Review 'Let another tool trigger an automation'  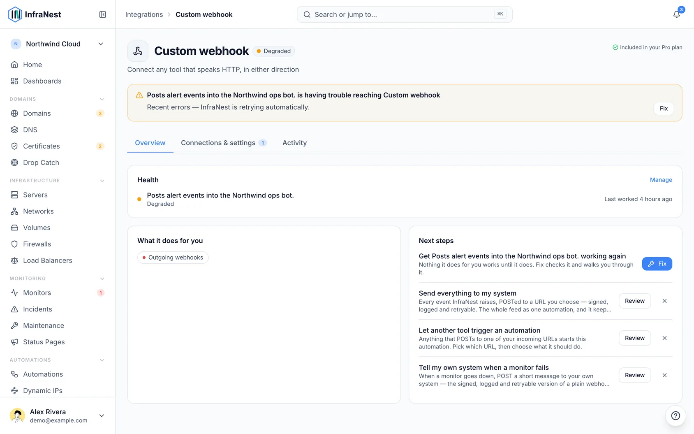point(635,338)
